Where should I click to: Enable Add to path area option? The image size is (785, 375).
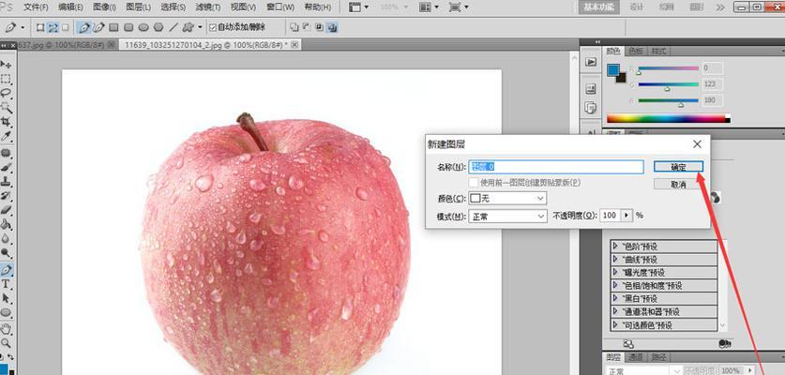point(294,27)
